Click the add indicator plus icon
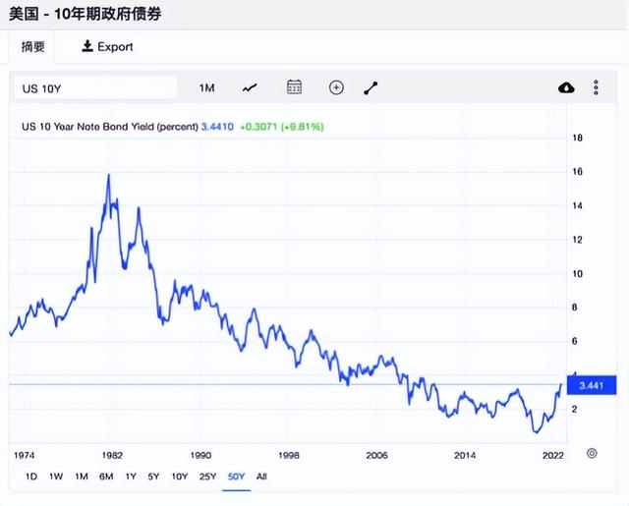 [x=336, y=87]
